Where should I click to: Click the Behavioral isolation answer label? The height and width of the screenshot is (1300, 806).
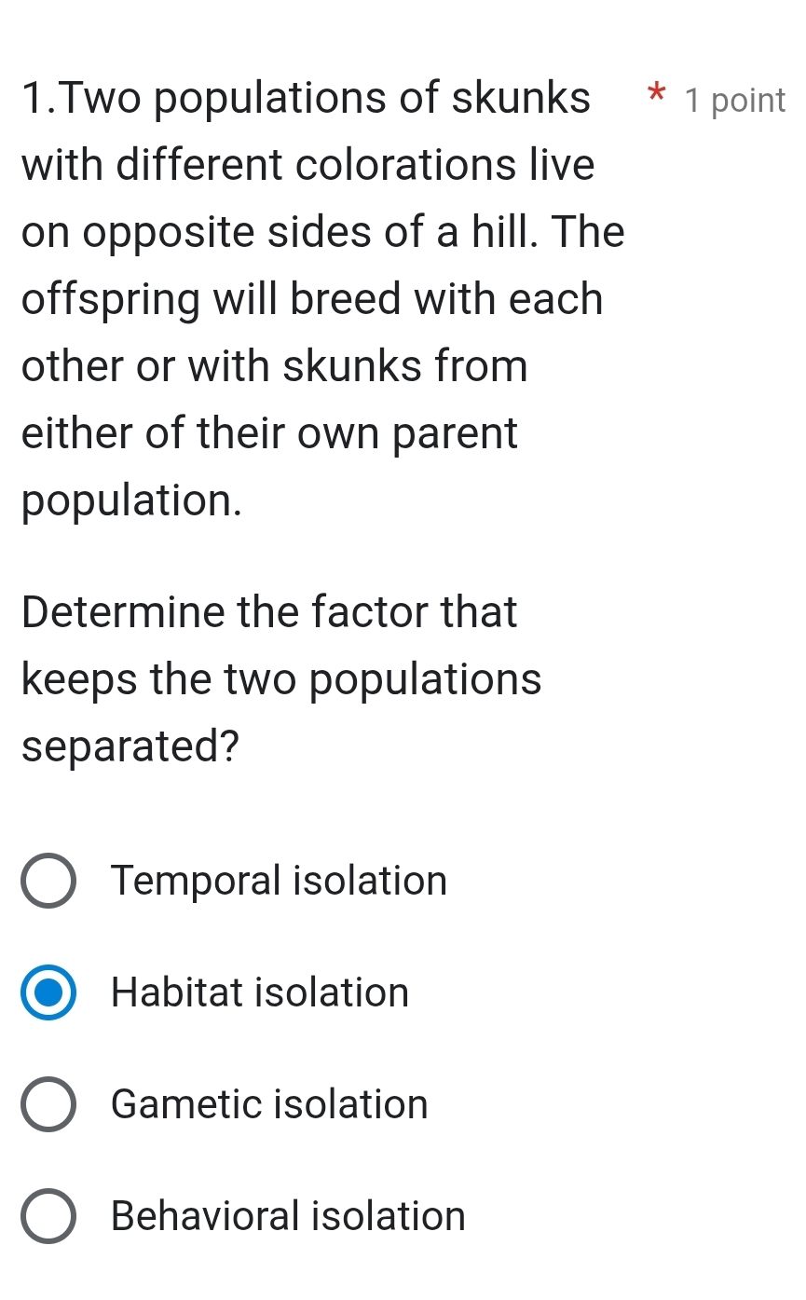tap(287, 1216)
